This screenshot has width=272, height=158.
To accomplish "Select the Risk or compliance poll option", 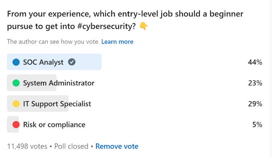I will 134,125.
